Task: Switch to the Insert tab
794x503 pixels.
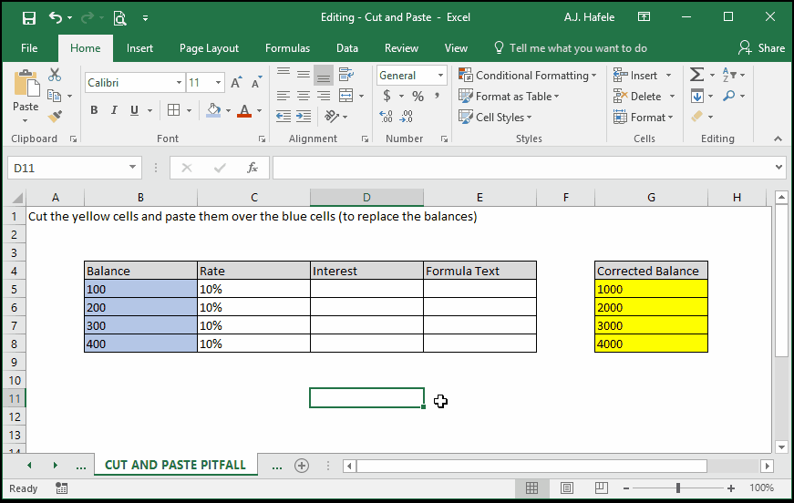Action: click(x=139, y=48)
